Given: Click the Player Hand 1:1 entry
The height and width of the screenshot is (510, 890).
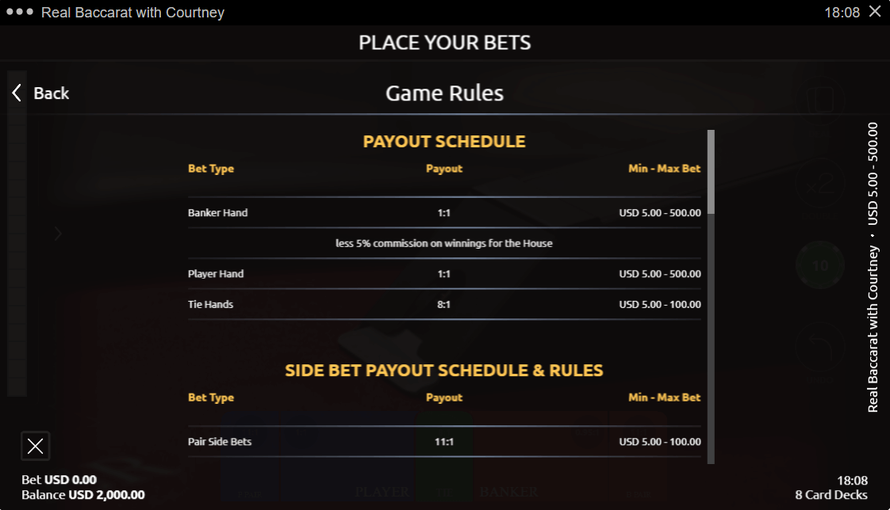Looking at the screenshot, I should tap(444, 273).
